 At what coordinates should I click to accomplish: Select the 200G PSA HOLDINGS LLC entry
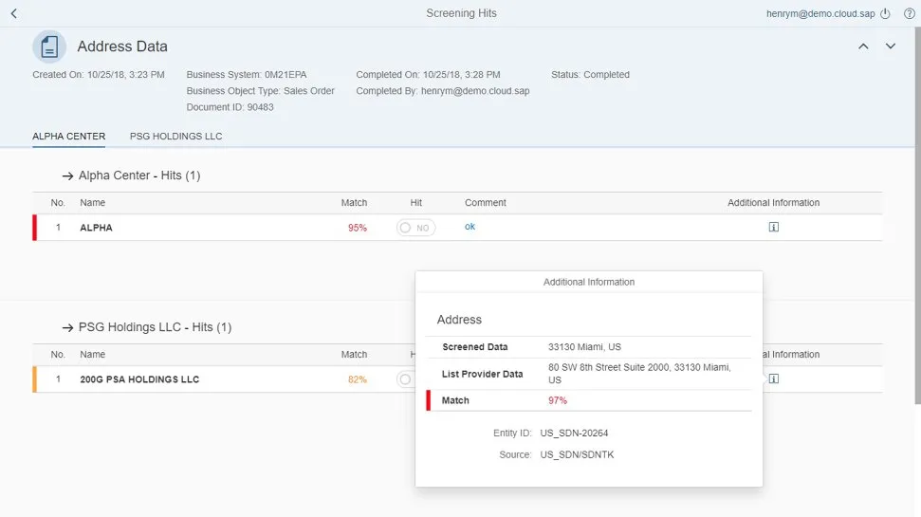pos(139,379)
